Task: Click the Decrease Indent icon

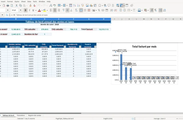Action: point(124,10)
